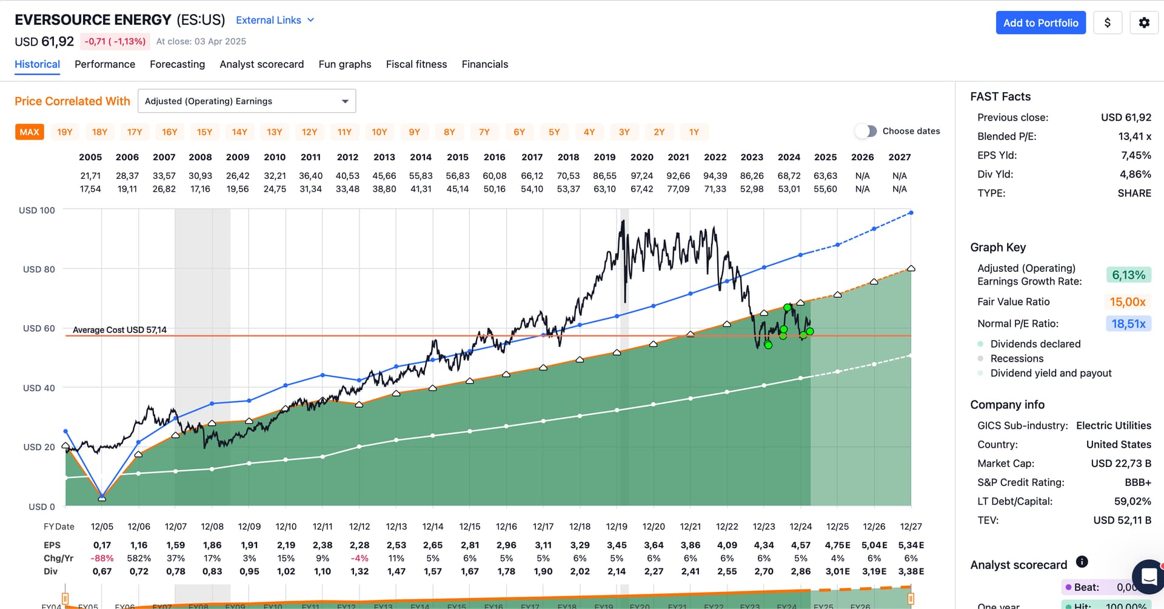Image resolution: width=1164 pixels, height=609 pixels.
Task: Click the 12/05 low point triangle marker
Action: pos(102,498)
